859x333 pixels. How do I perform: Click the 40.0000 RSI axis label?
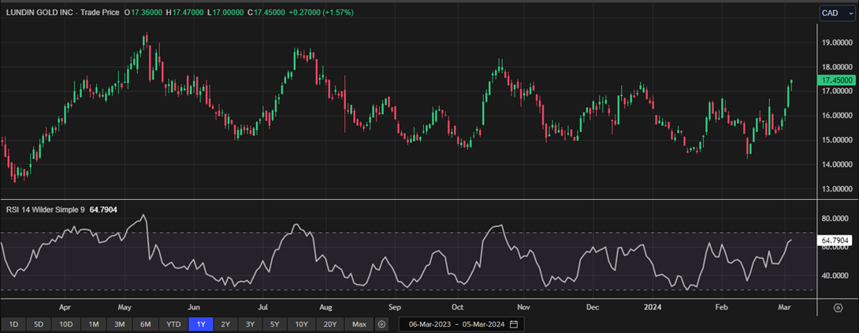pyautogui.click(x=836, y=276)
